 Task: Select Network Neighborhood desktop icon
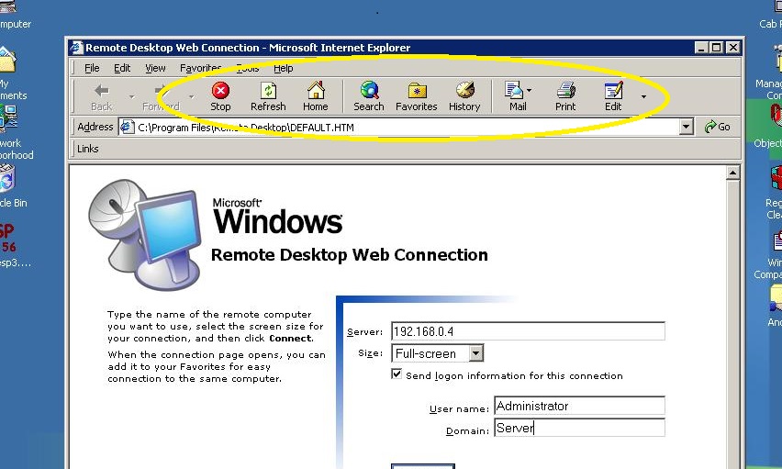point(13,132)
